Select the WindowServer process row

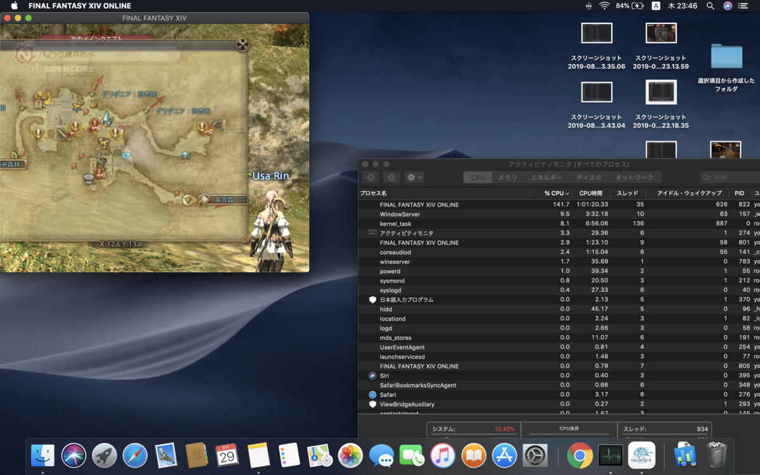coord(559,214)
